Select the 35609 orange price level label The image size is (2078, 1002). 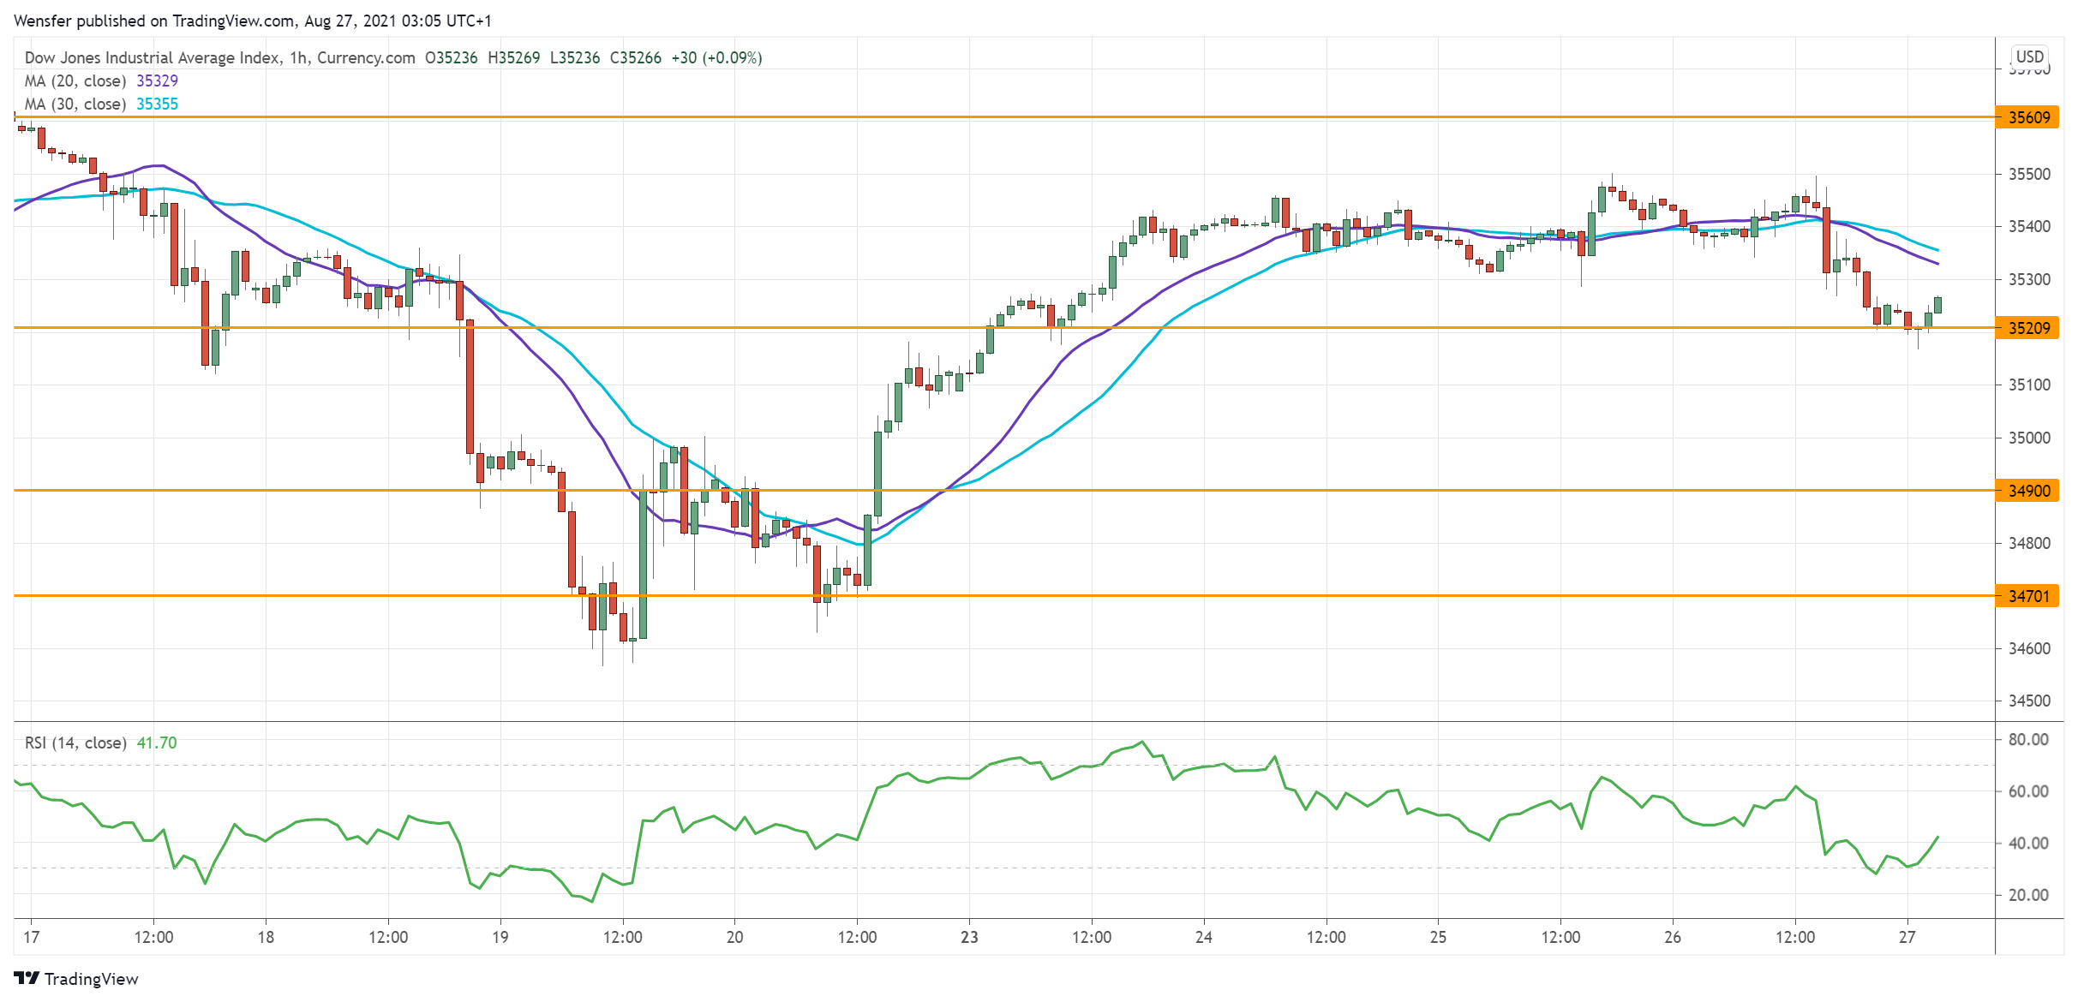pos(2028,117)
